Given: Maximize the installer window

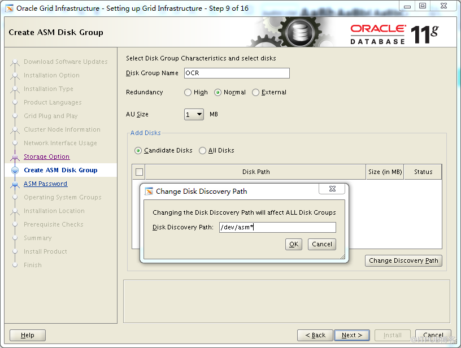Looking at the screenshot, I should [423, 6].
